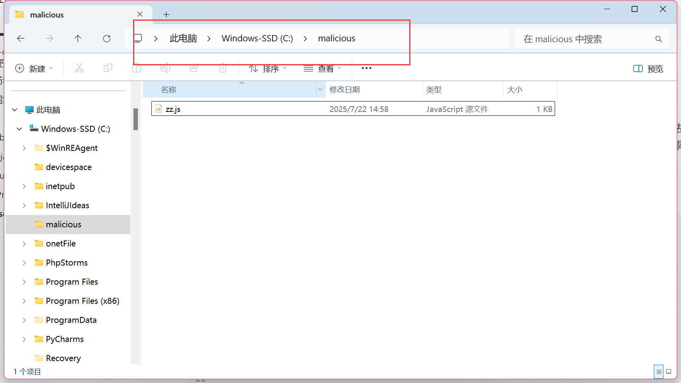Expand the Program Files folder node
Viewport: 681px width, 383px height.
24,282
